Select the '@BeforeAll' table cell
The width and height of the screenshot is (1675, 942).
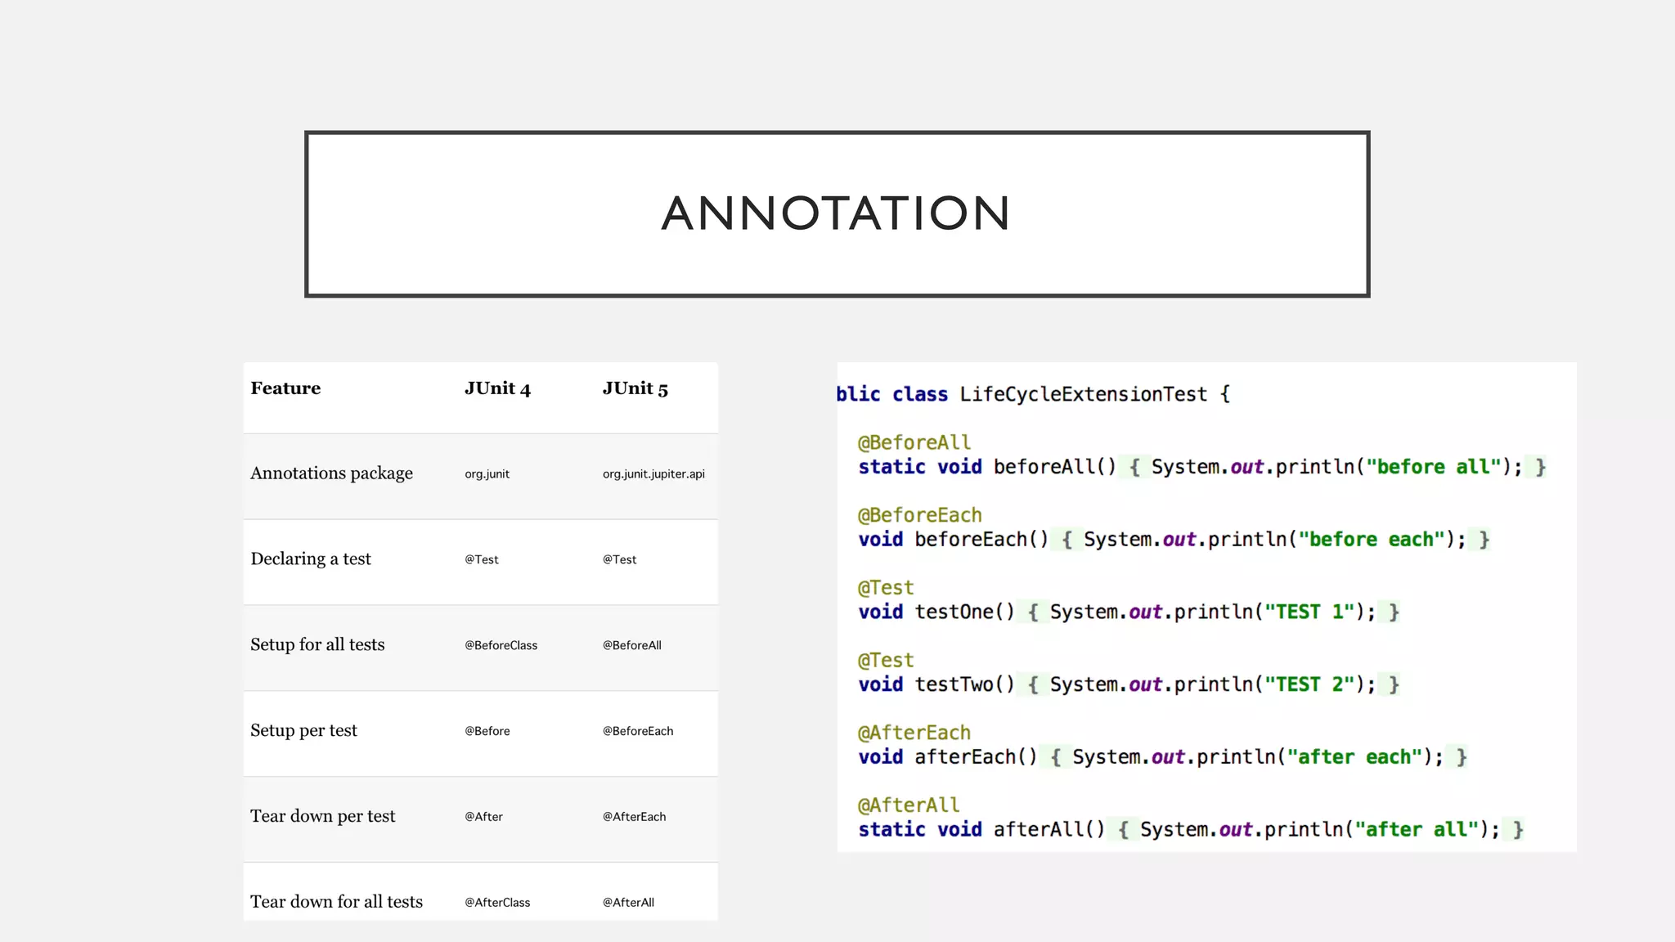click(632, 645)
